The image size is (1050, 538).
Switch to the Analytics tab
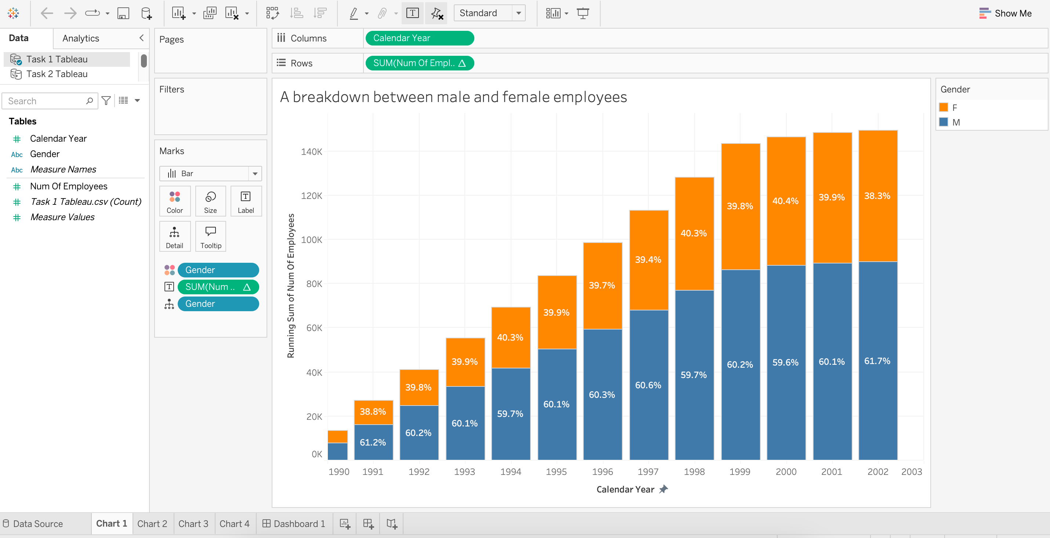80,38
